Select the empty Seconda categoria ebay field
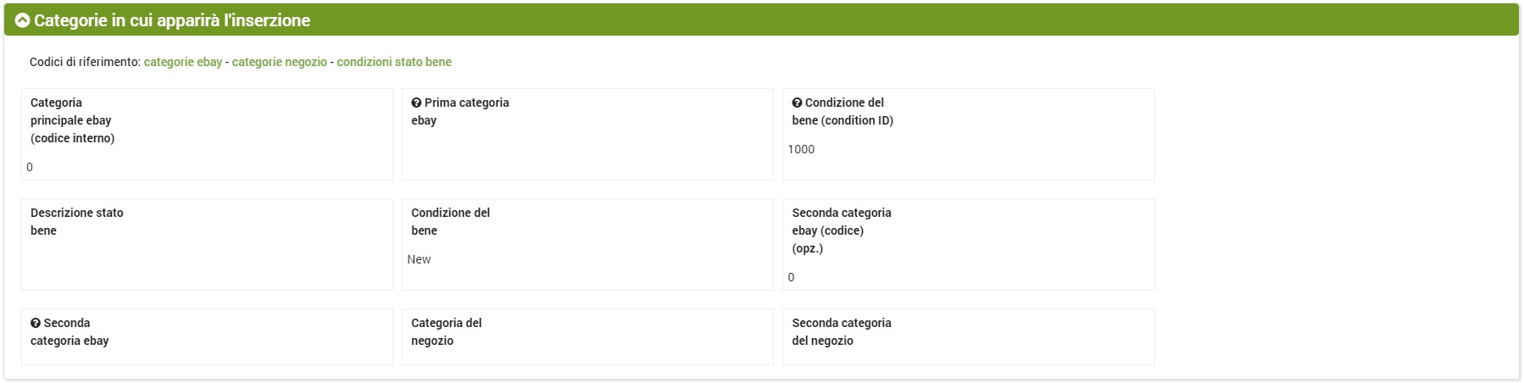 point(207,356)
